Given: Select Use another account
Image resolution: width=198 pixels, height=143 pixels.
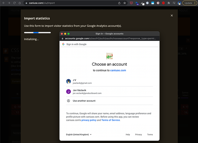Looking at the screenshot, I should 109,101.
